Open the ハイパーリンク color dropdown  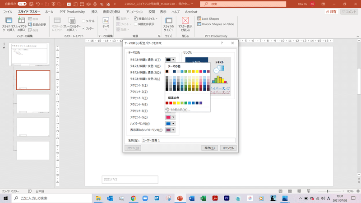tap(170, 124)
